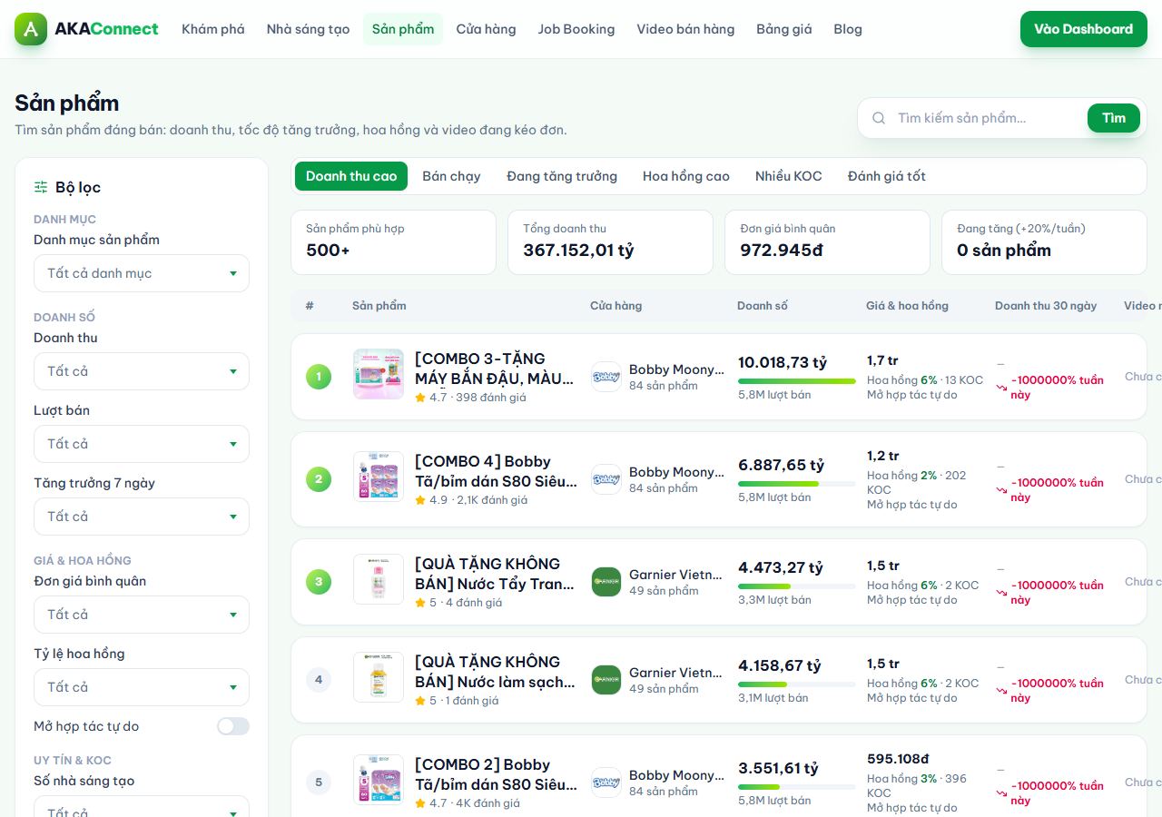The image size is (1162, 817).
Task: Select the Hoa hồng cao tab
Action: point(686,176)
